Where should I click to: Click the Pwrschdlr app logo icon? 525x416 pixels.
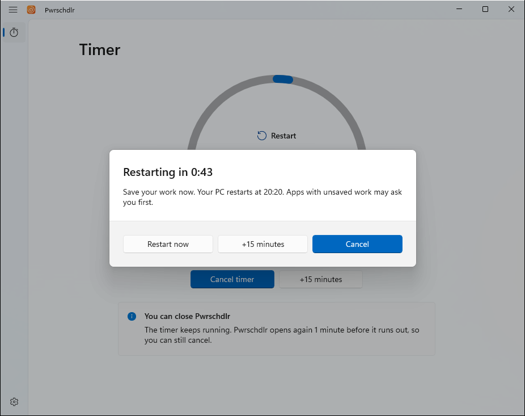31,10
